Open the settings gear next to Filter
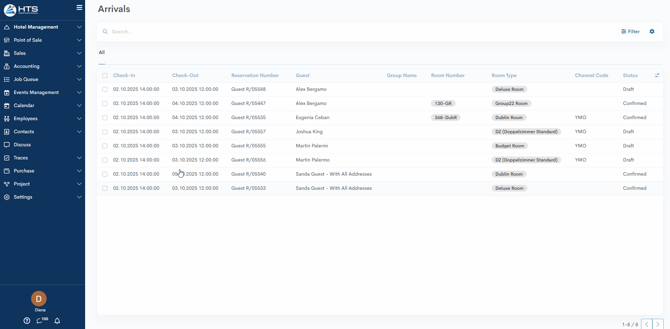Image resolution: width=670 pixels, height=329 pixels. 652,31
